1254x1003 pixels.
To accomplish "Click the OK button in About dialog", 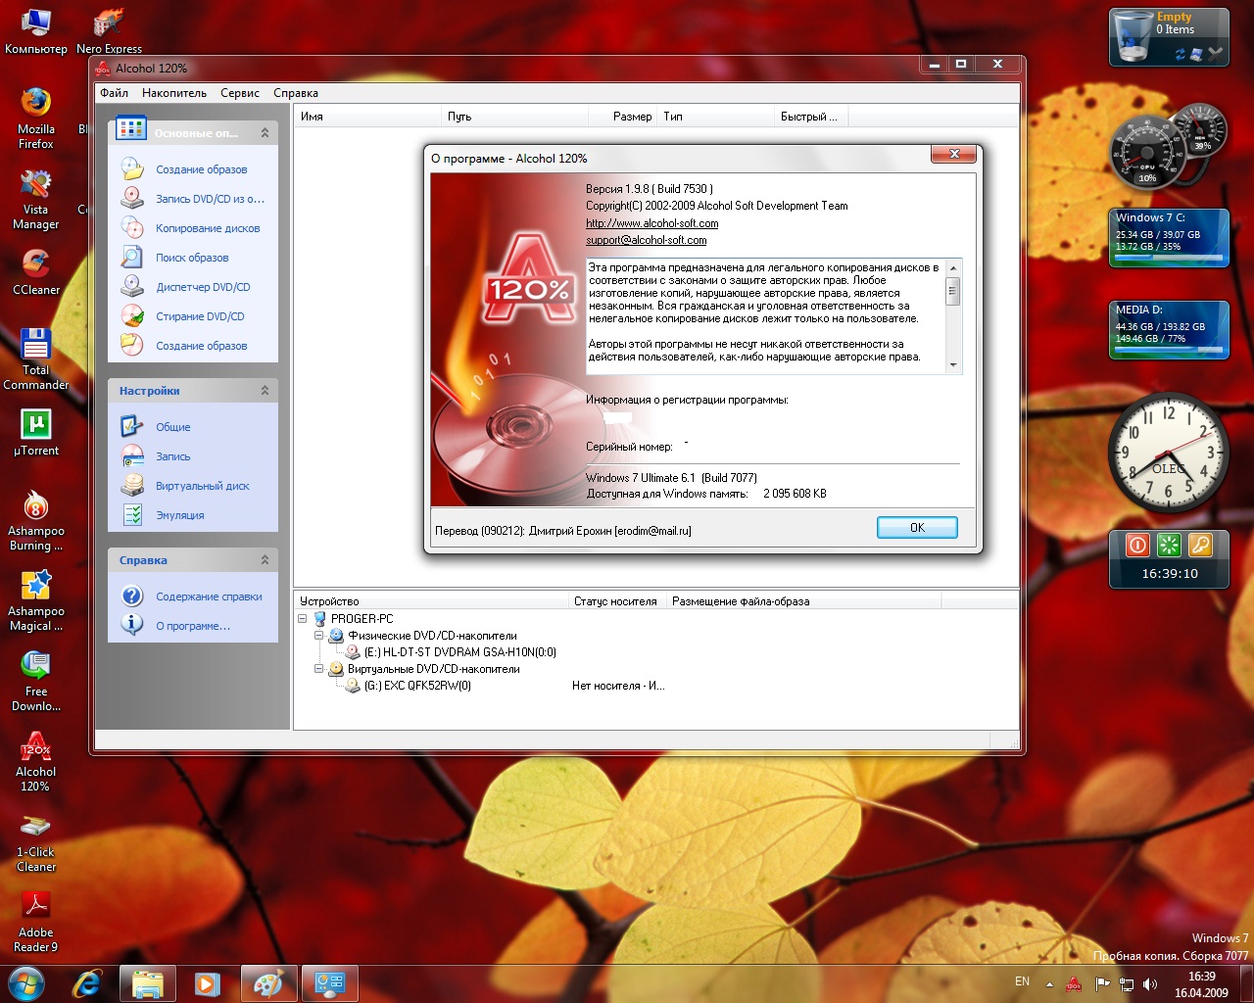I will click(917, 527).
